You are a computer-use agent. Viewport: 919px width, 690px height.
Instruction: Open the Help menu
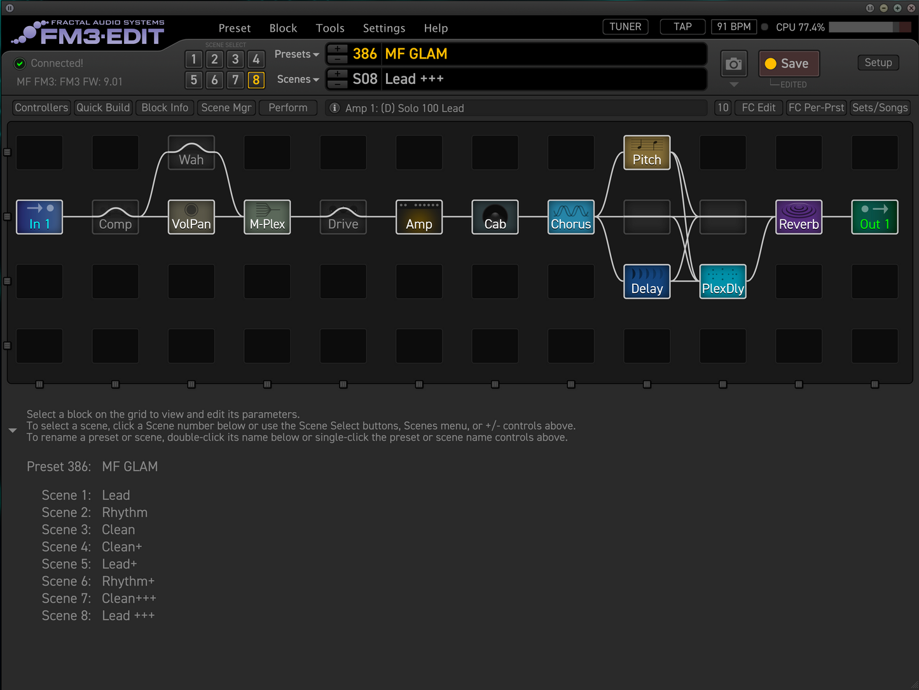click(436, 28)
